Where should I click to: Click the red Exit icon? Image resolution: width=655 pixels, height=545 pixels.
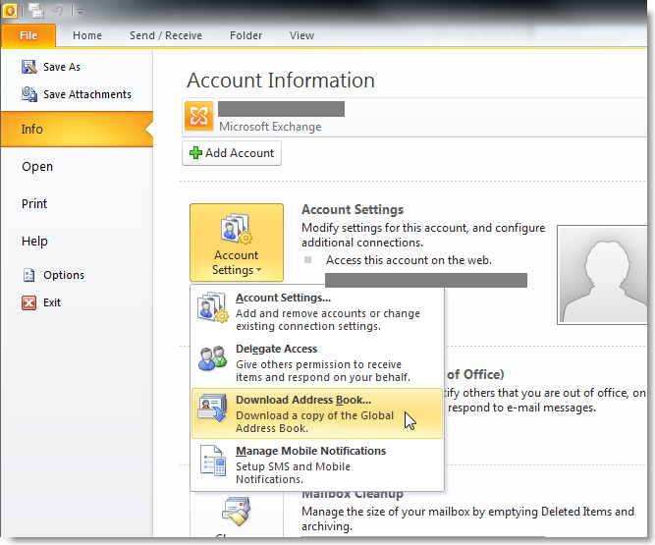(28, 302)
